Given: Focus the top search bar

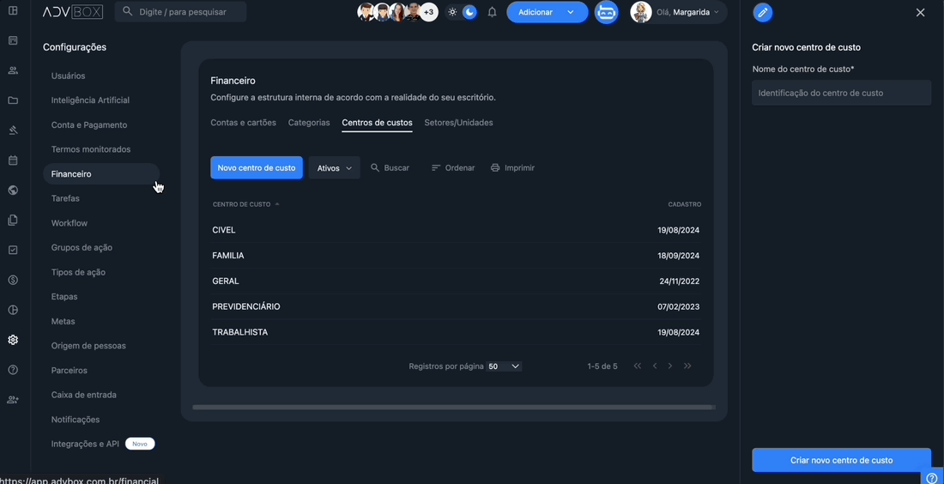Looking at the screenshot, I should (180, 12).
